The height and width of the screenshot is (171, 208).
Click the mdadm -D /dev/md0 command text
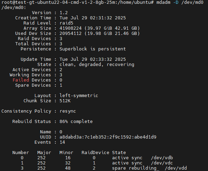pos(180,2)
